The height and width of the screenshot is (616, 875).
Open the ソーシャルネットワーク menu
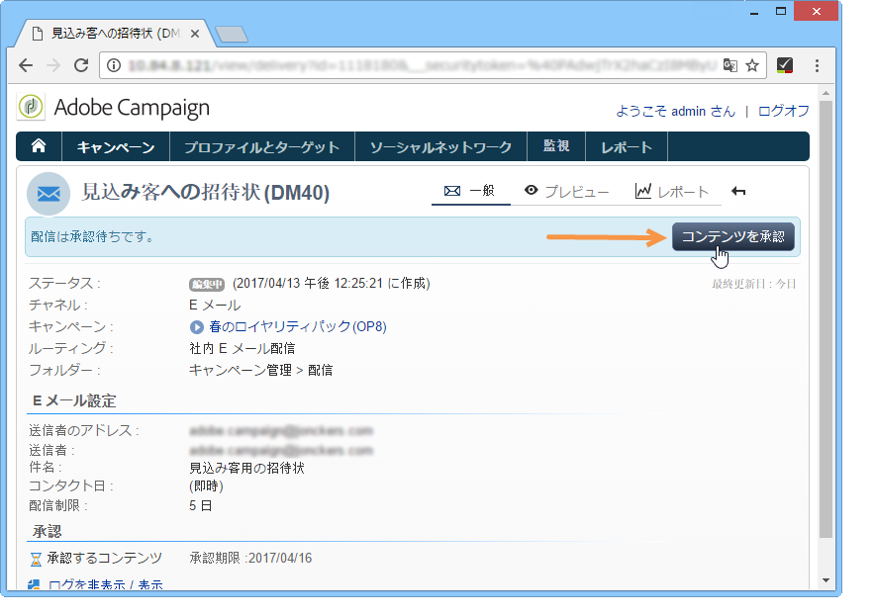[440, 146]
